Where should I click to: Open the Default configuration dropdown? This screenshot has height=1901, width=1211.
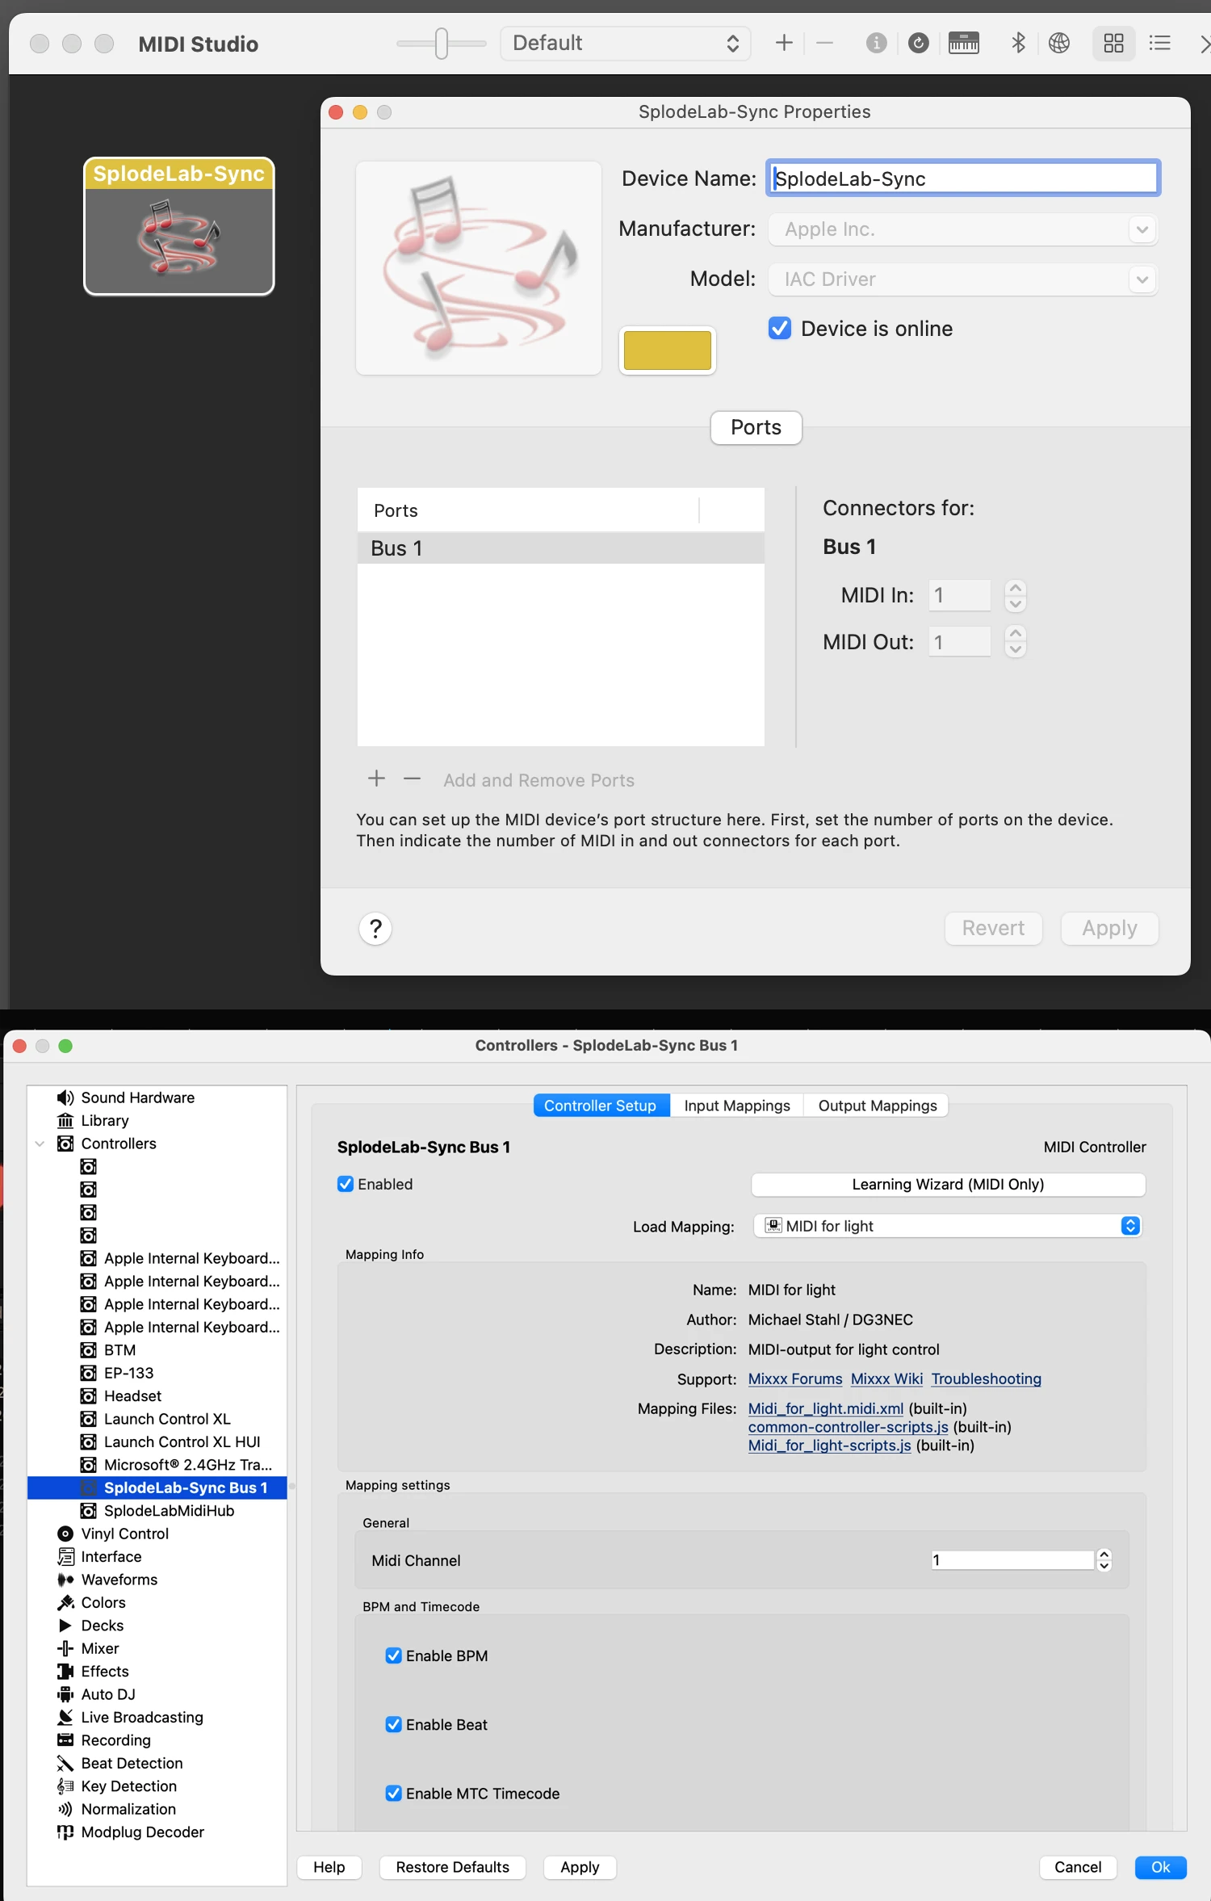coord(626,43)
